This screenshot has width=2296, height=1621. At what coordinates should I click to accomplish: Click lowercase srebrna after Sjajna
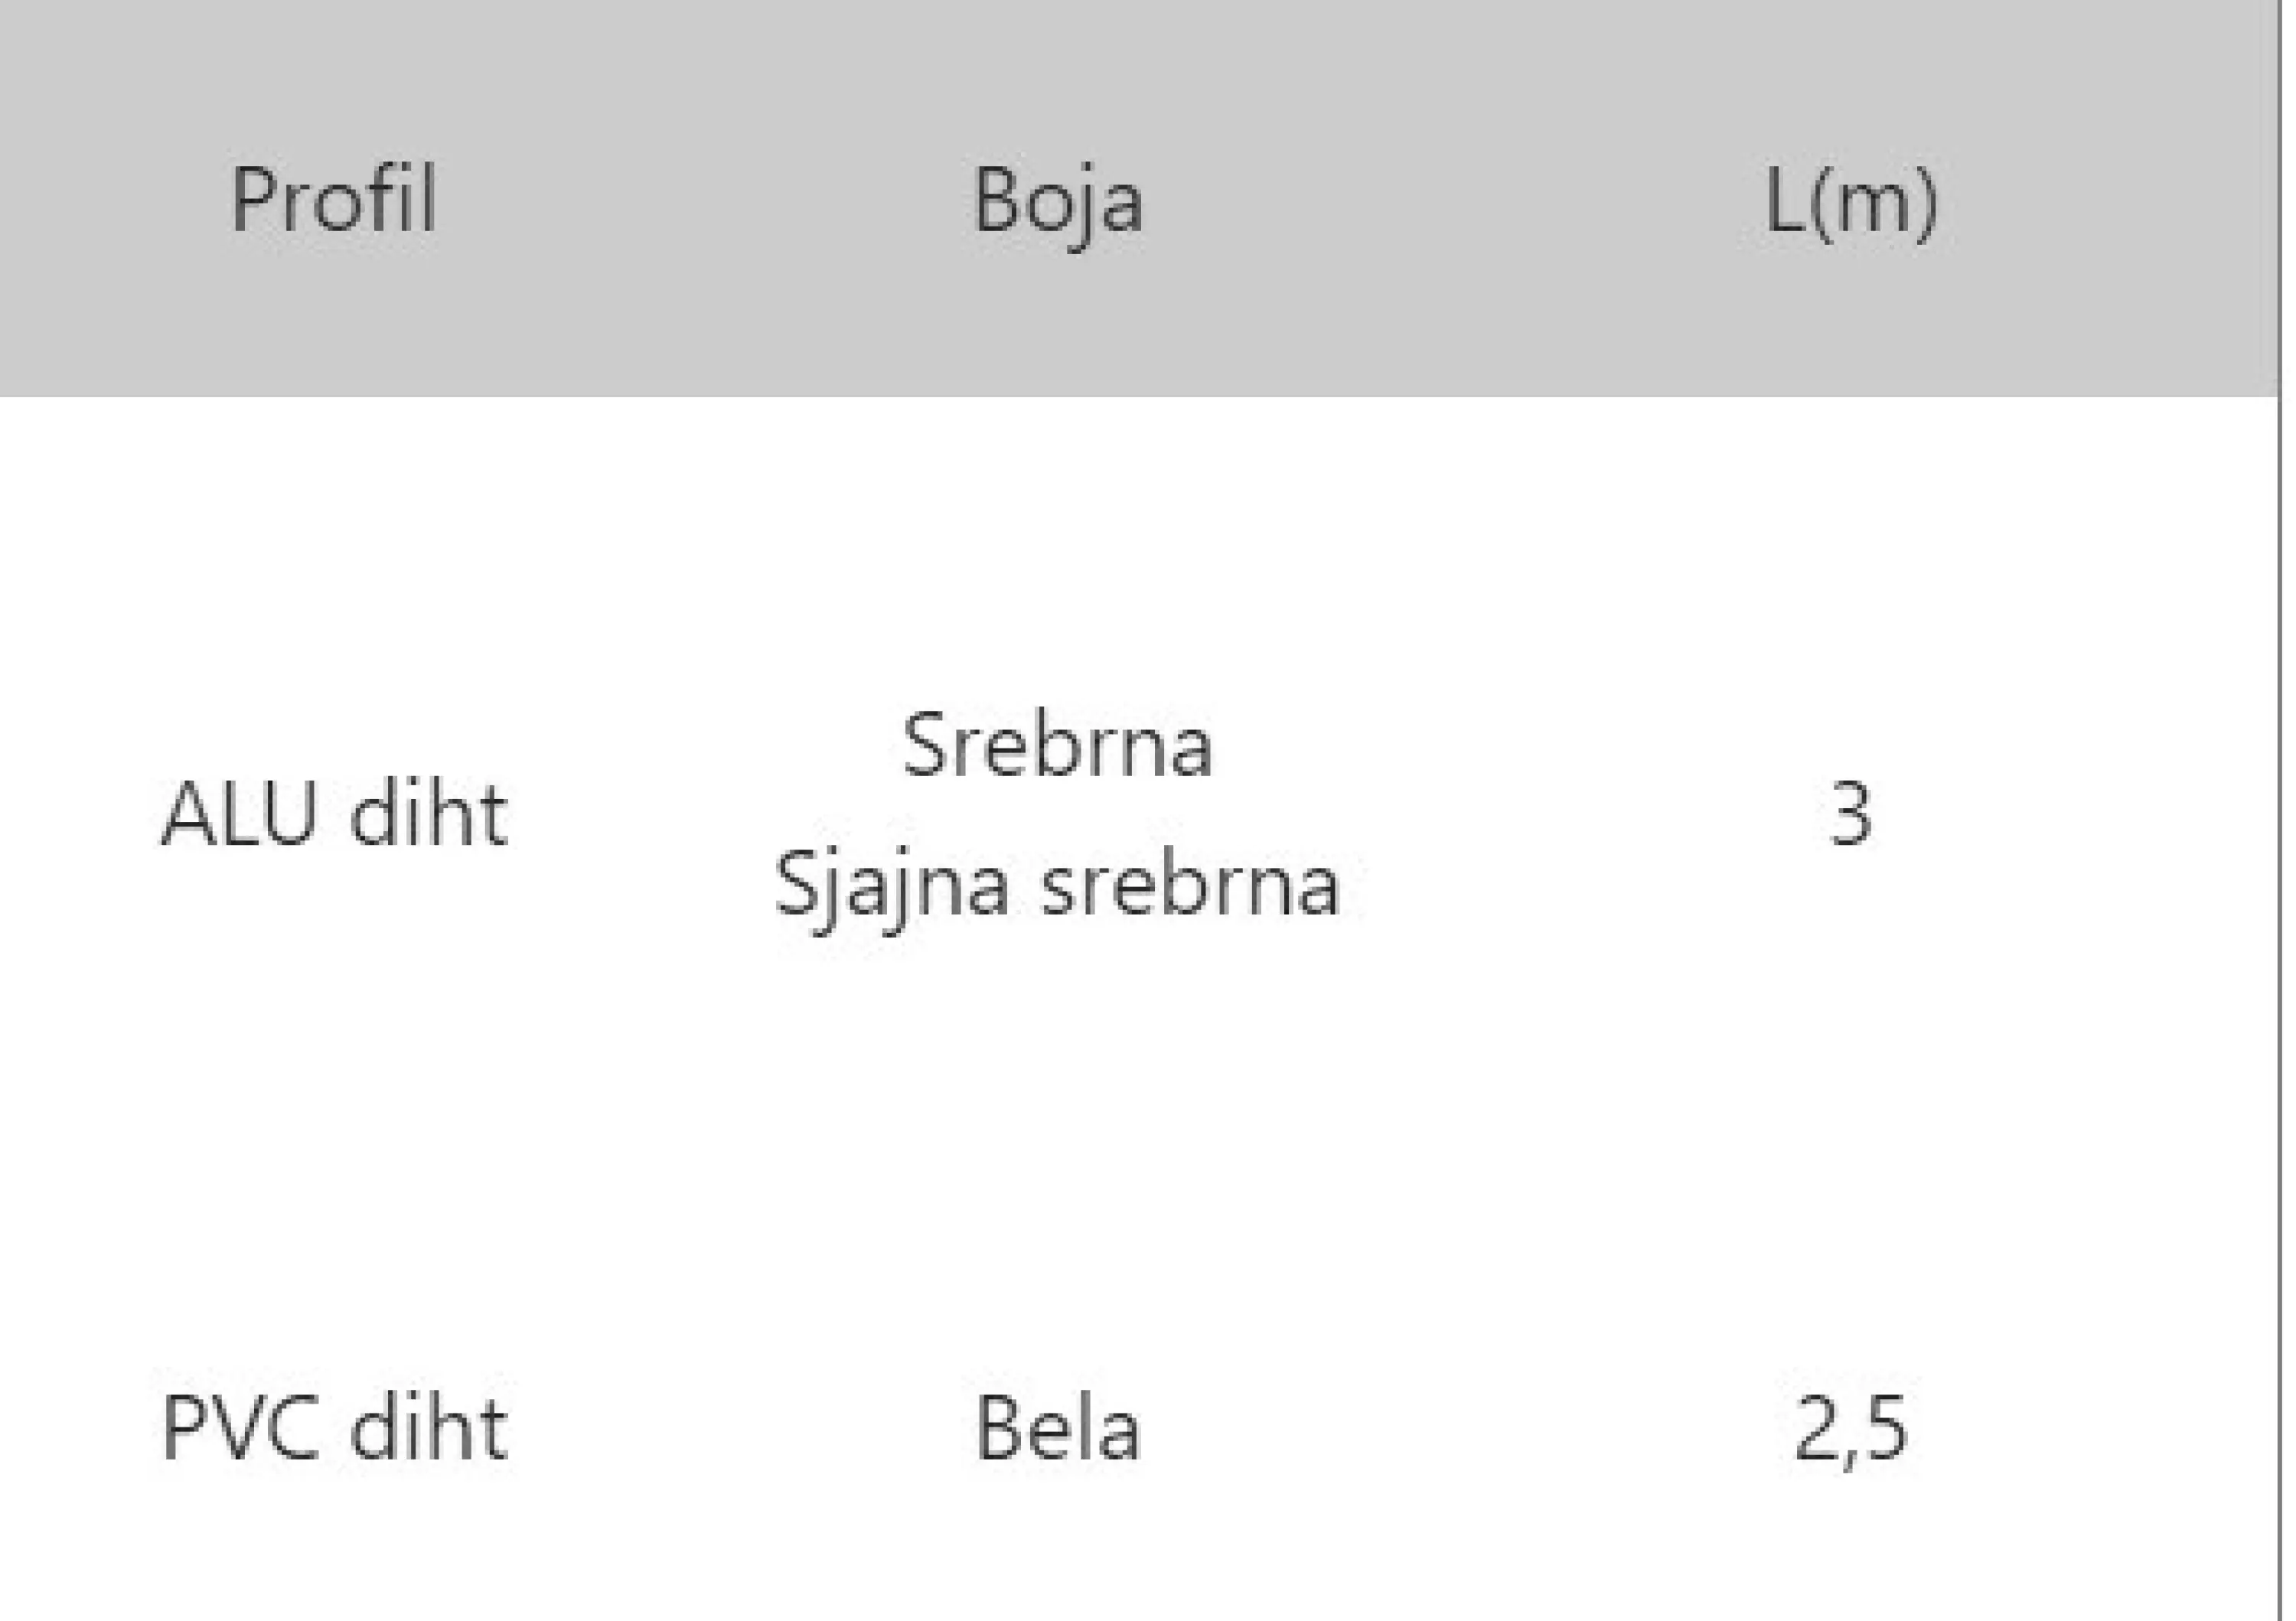coord(1190,886)
